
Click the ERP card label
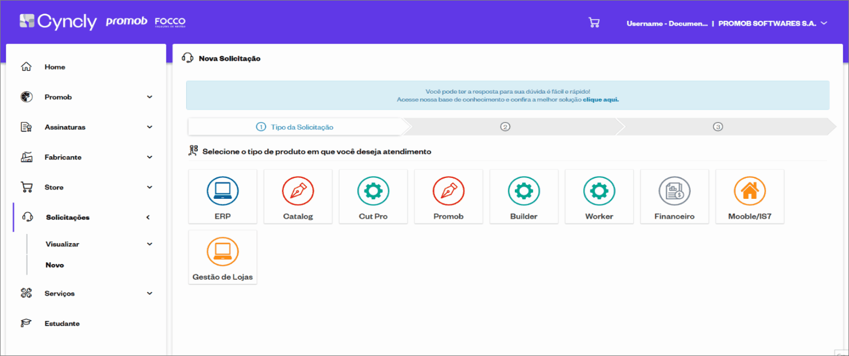click(x=222, y=216)
